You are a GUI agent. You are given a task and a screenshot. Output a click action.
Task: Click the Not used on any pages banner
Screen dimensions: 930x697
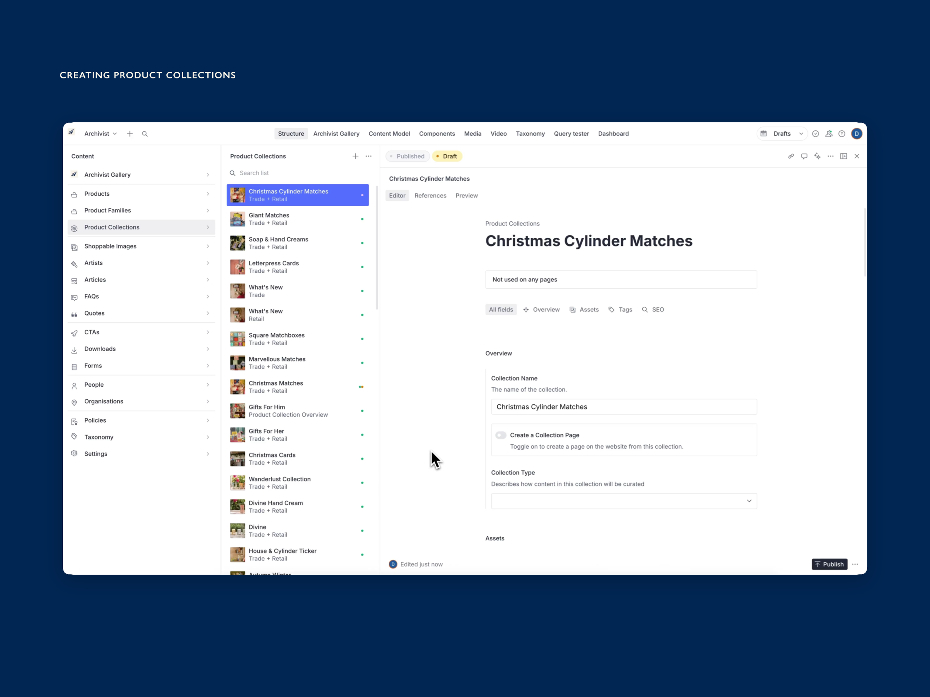point(621,280)
